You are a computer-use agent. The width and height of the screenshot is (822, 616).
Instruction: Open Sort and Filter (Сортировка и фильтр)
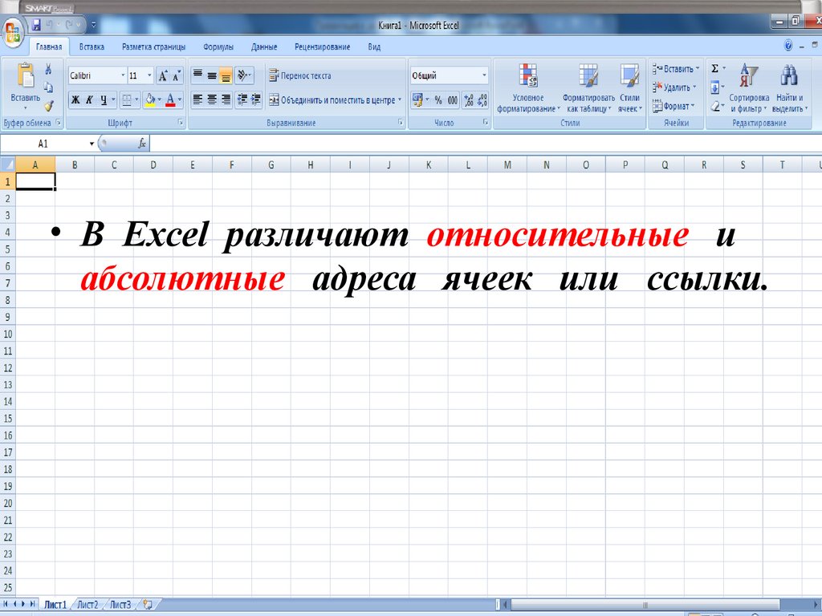click(749, 88)
